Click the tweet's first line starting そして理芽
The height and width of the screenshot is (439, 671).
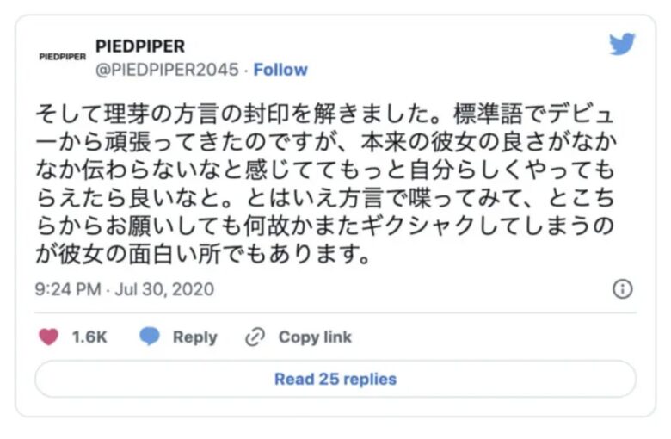(325, 114)
